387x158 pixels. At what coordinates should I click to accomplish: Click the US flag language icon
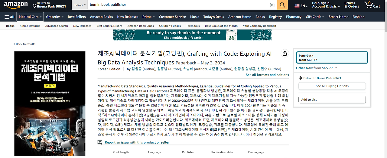297,6
